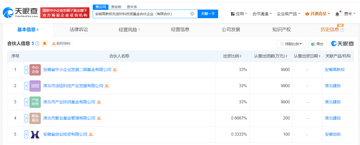Open the 股权结构 button
Screen dimensions: 360x145
(x=61, y=43)
